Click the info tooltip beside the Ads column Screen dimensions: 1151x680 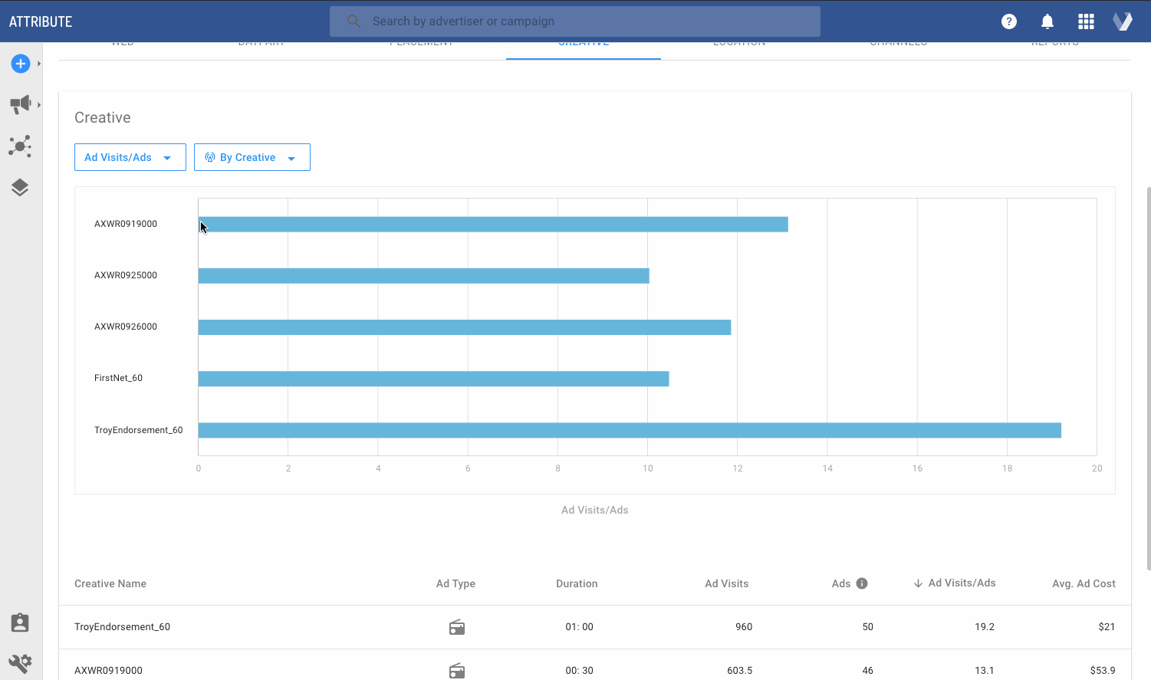click(x=860, y=583)
